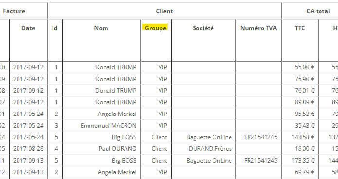Select the Emmanuel MACRON name cell
Viewport: 338px width, 179px height.
pos(108,126)
